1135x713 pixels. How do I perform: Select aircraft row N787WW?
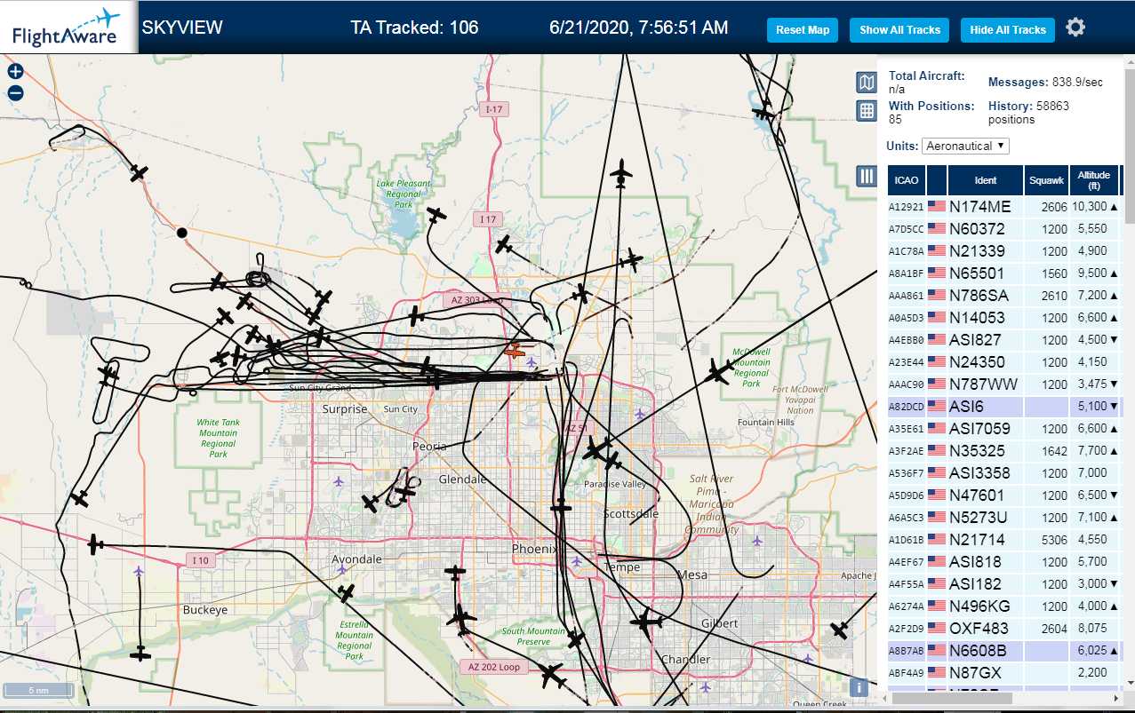(1003, 384)
